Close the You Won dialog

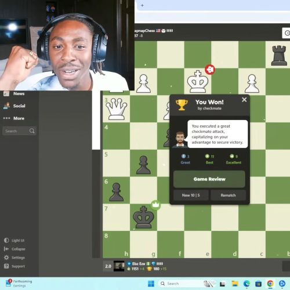pyautogui.click(x=244, y=100)
